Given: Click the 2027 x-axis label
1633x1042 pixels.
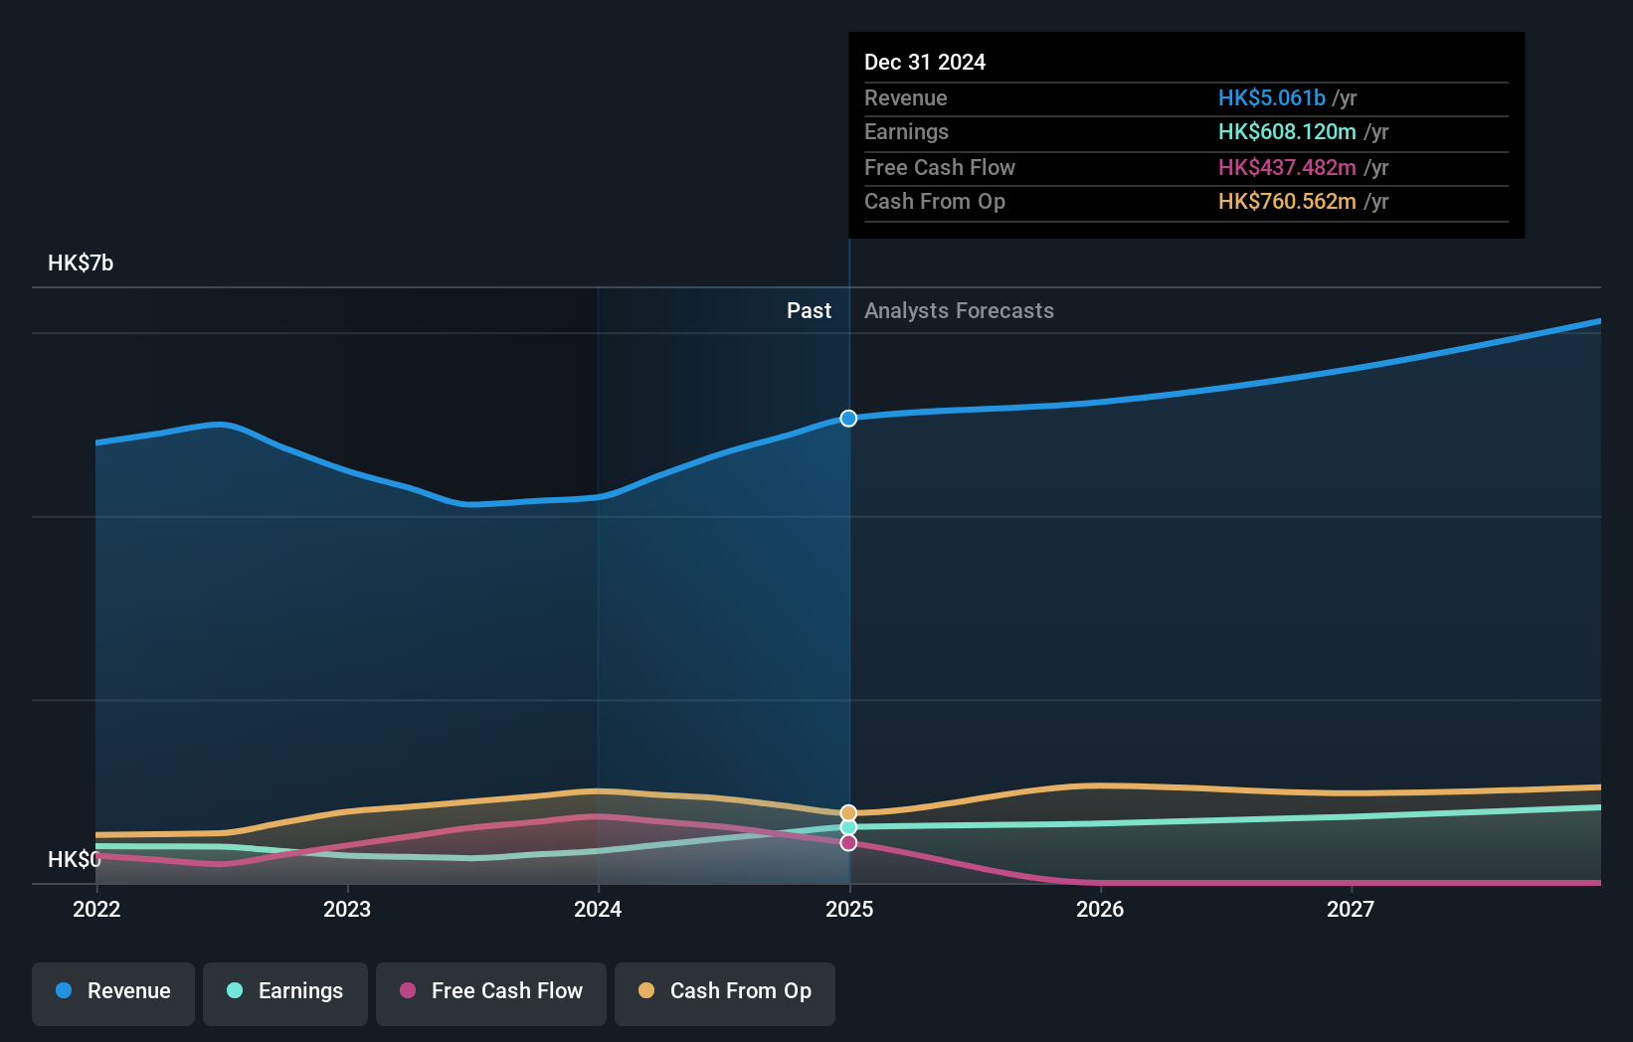Looking at the screenshot, I should pyautogui.click(x=1351, y=909).
